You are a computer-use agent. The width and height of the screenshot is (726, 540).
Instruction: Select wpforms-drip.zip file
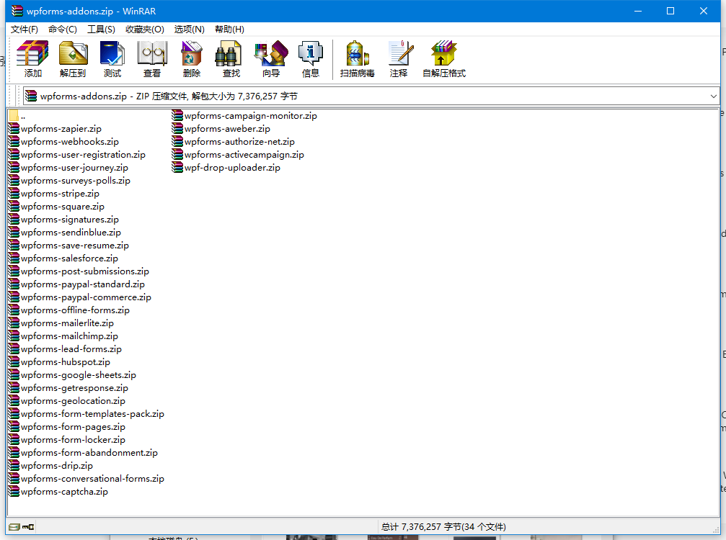[51, 466]
